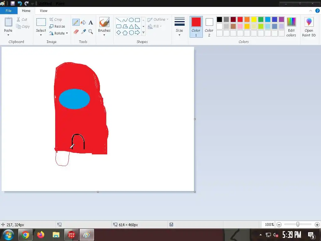Viewport: 321px width, 241px height.
Task: Click the Save icon in title bar
Action: coord(13,3)
